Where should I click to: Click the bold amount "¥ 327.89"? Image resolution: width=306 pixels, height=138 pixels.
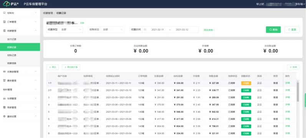214,83
